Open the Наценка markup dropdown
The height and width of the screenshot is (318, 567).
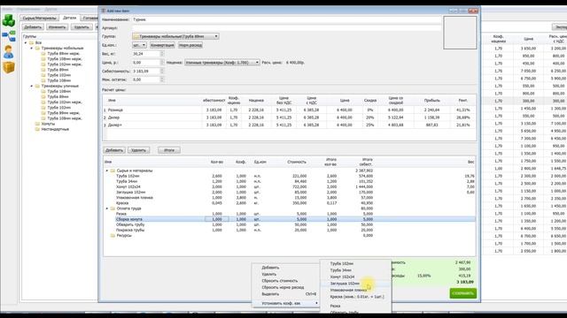(222, 63)
